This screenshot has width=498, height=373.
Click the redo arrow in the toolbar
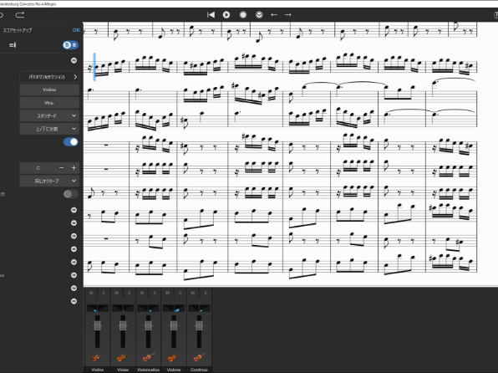click(20, 14)
